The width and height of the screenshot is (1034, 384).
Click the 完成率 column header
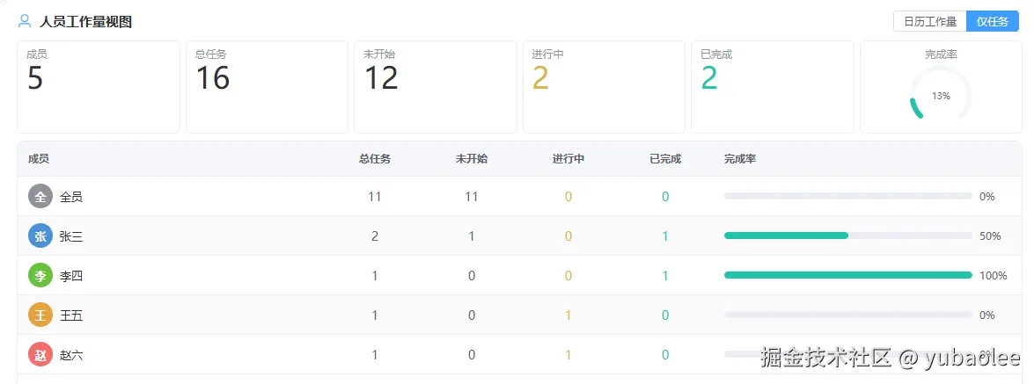pyautogui.click(x=740, y=159)
